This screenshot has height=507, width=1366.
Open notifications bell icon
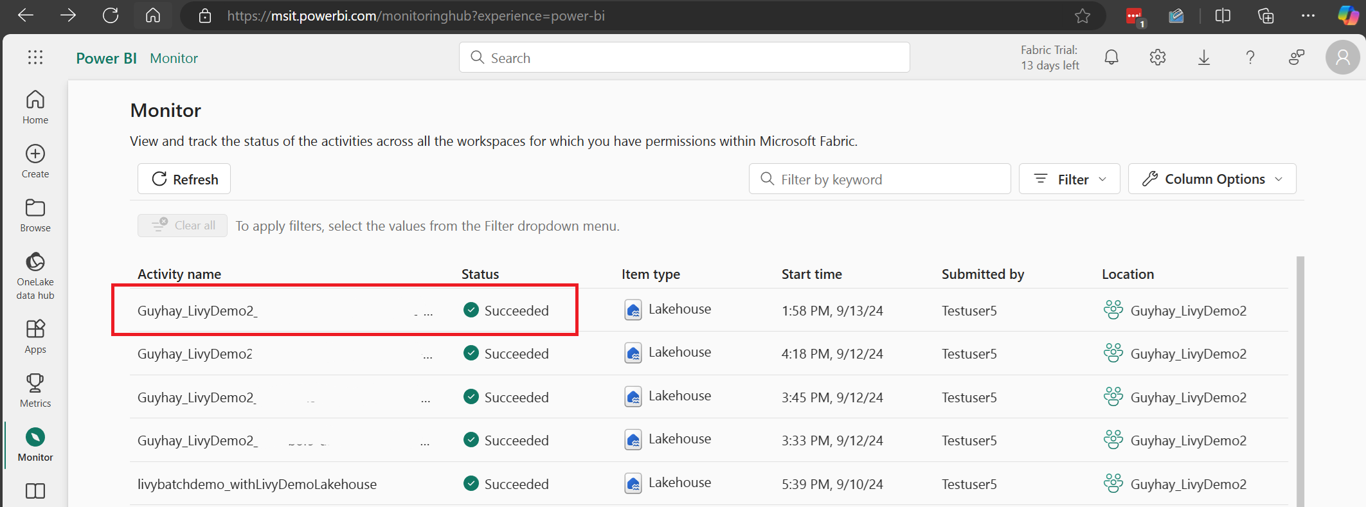click(x=1111, y=58)
